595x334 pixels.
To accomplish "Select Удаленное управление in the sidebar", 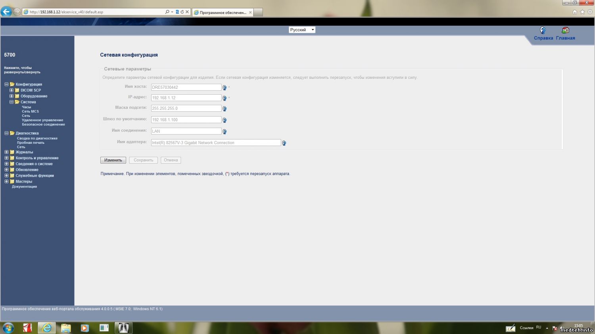I will click(x=42, y=120).
